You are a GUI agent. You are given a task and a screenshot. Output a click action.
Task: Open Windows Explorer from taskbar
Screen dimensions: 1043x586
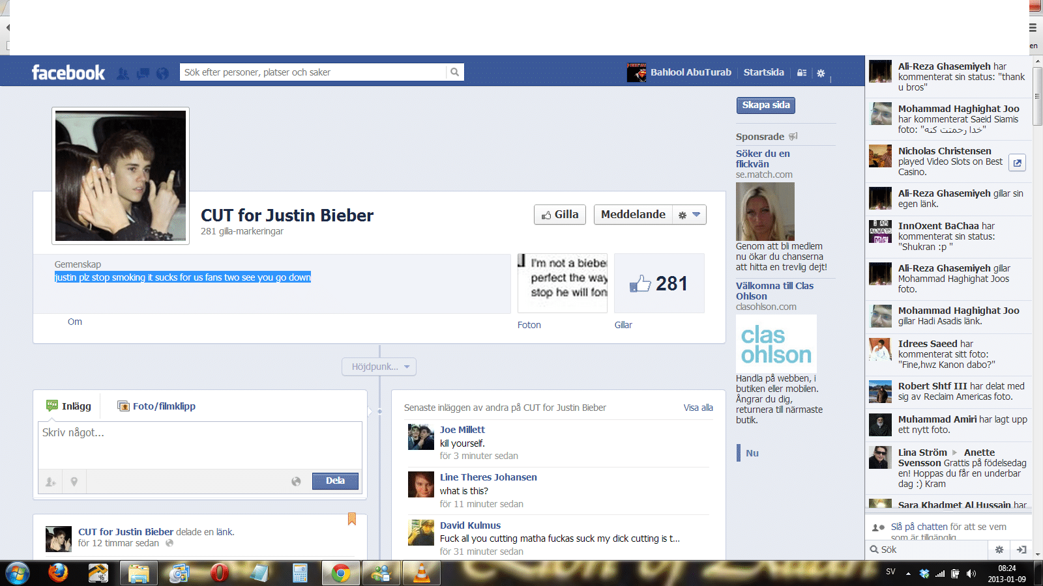click(139, 573)
